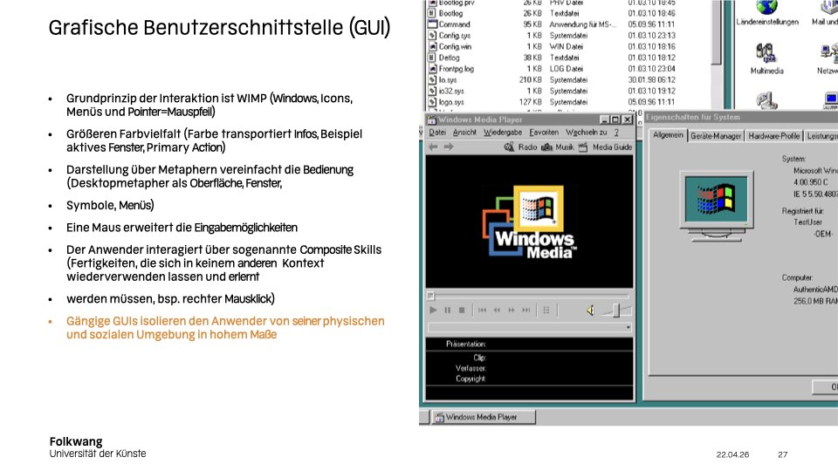Click the 'Präsentation:' label in Media Player
The height and width of the screenshot is (471, 838).
tap(466, 345)
